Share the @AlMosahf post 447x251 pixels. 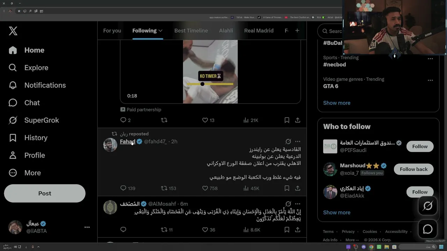[x=298, y=230]
